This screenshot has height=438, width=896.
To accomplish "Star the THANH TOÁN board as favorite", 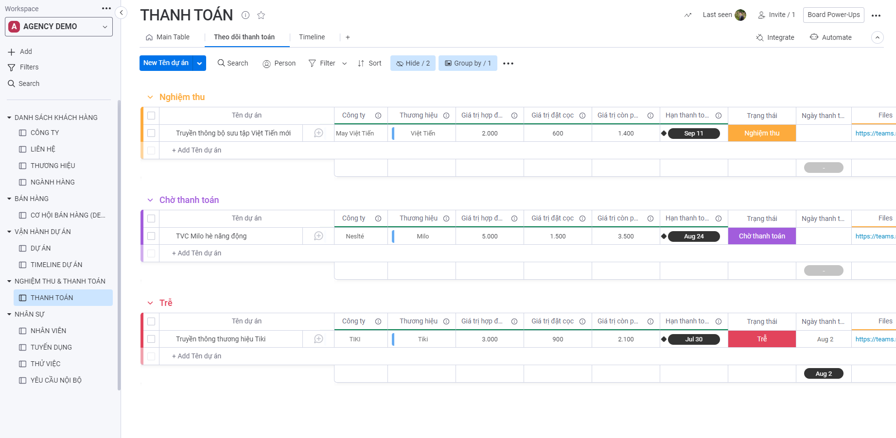I will click(x=261, y=15).
